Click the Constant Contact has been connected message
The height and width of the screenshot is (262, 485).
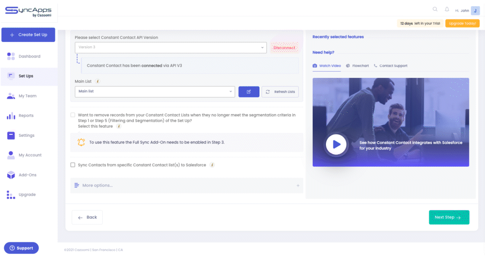pyautogui.click(x=190, y=66)
